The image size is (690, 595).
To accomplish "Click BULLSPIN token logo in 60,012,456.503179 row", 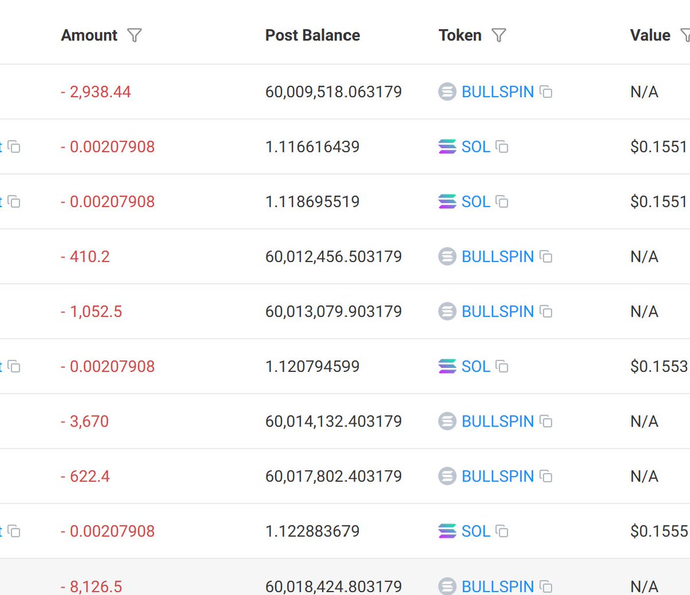I will (447, 257).
